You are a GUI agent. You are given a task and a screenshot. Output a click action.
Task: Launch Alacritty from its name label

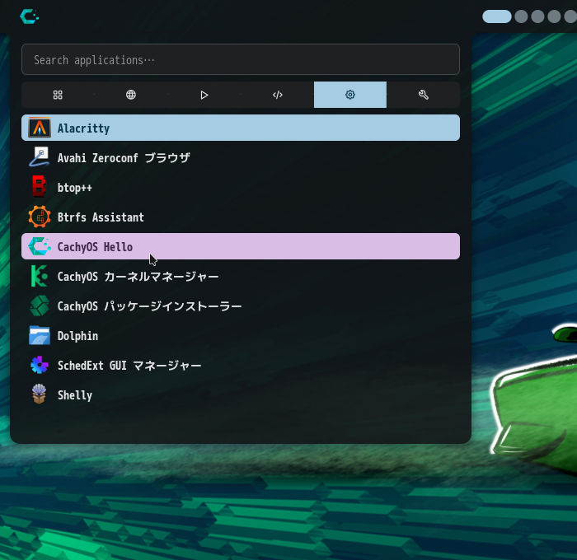[83, 128]
